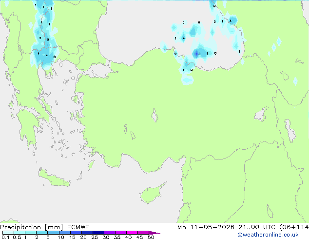This screenshot has width=309, height=239.
Task: Click the legend label '25'
Action: point(95,237)
